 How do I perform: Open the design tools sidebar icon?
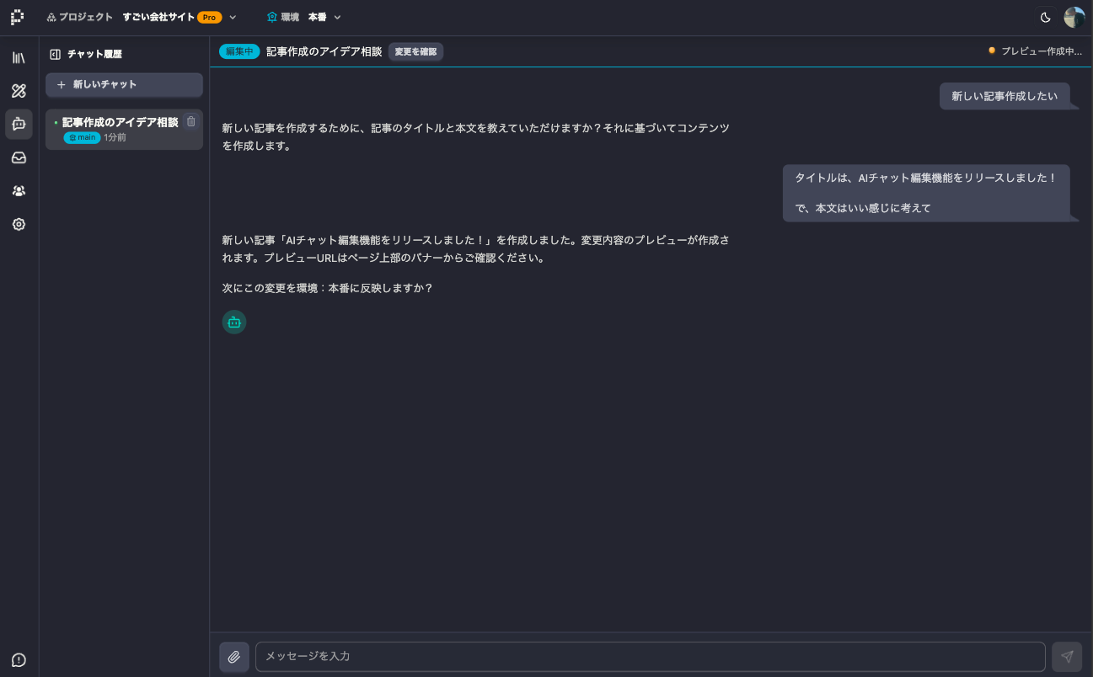(19, 91)
